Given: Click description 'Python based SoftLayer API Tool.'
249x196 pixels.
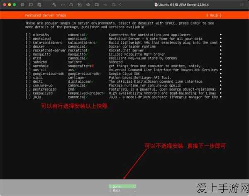Looking at the screenshot, I should coord(140,78).
